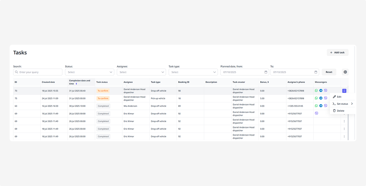The image size is (366, 186).
Task: Click the search query input field
Action: [38, 72]
